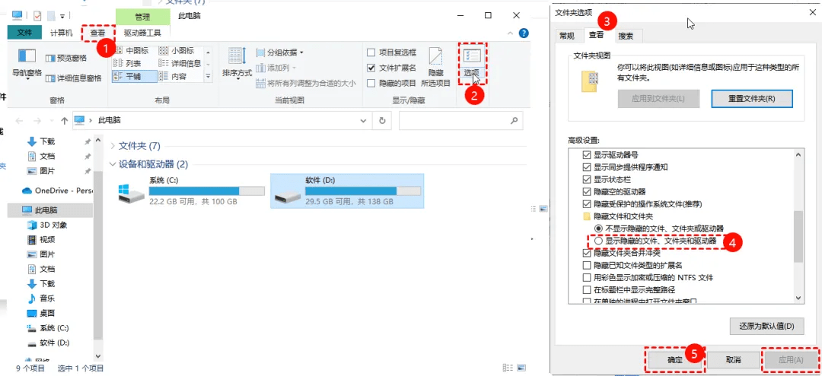Click advanced settings list scrollbar
Image resolution: width=822 pixels, height=376 pixels.
coord(798,236)
